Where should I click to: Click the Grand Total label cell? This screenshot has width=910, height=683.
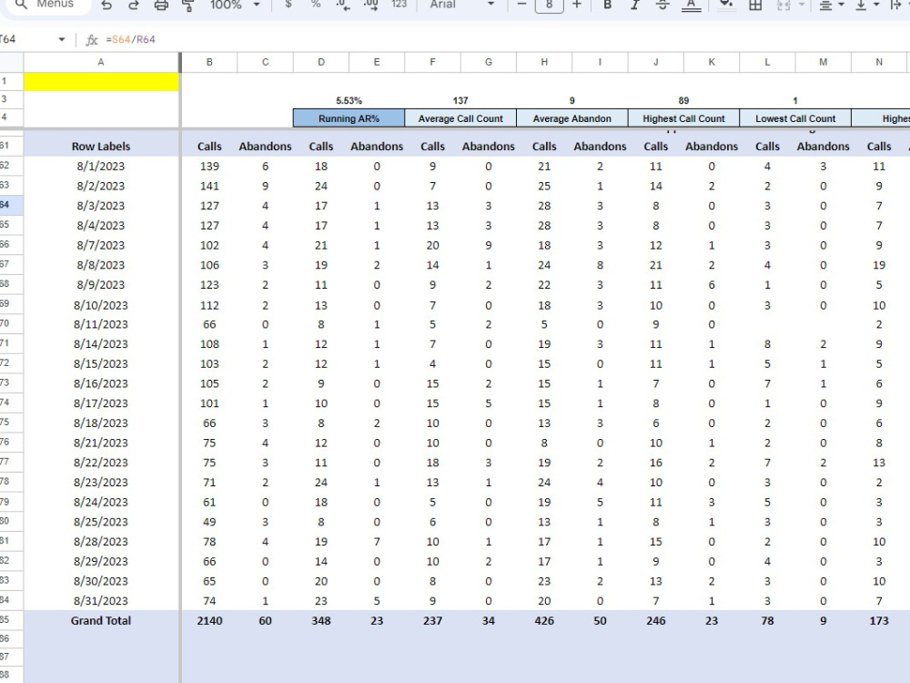101,620
